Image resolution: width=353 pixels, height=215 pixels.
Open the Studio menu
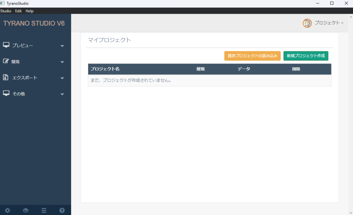point(6,11)
